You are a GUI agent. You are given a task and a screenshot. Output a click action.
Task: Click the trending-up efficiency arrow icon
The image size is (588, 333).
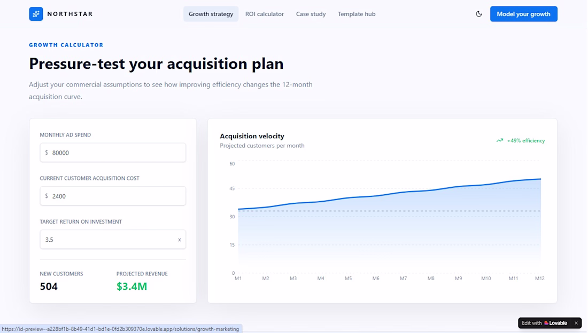pyautogui.click(x=499, y=140)
